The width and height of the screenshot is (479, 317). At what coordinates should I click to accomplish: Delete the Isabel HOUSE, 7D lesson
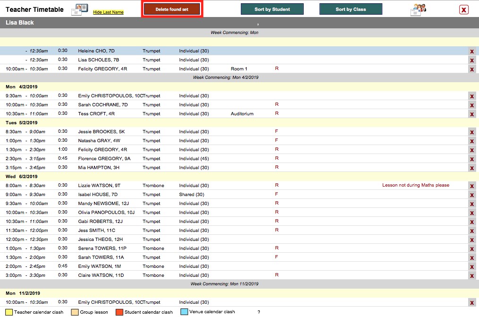point(472,195)
